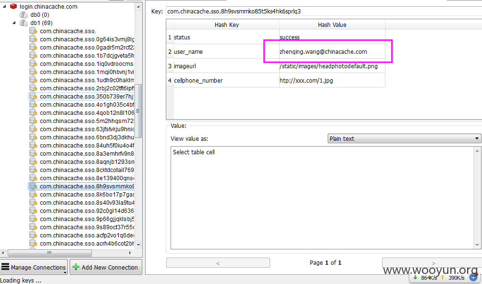Click key icon beside com.chinacache.sso.6bnd3dj3dkhu

[x=33, y=137]
